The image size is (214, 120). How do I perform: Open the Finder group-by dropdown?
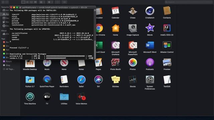42,2
